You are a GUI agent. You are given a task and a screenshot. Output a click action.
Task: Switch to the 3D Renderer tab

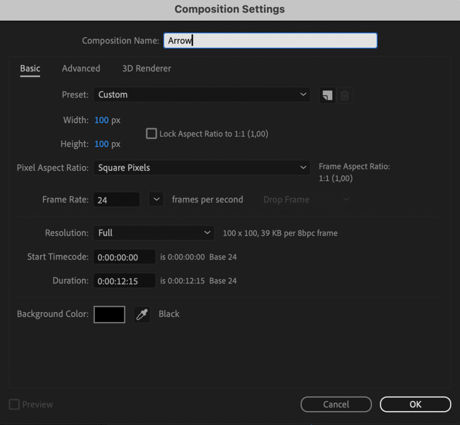tap(146, 68)
